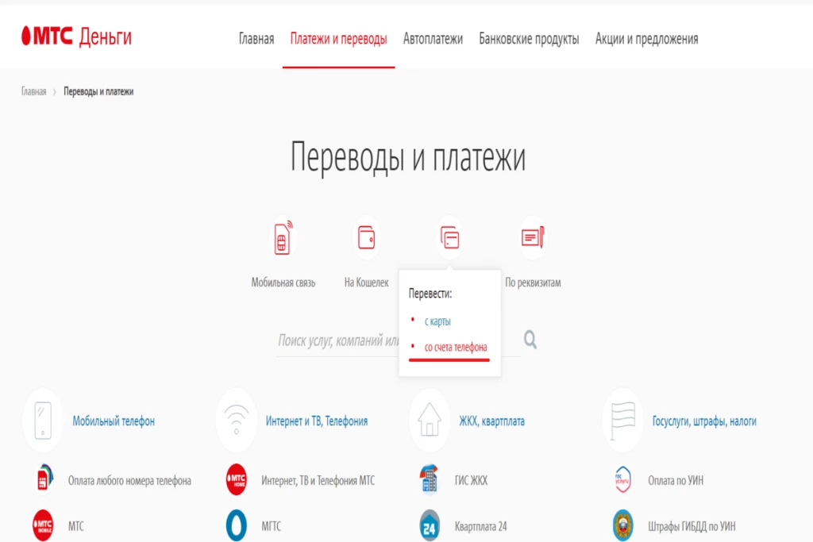Click the Мобильная связь label
This screenshot has width=813, height=542.
[x=283, y=283]
